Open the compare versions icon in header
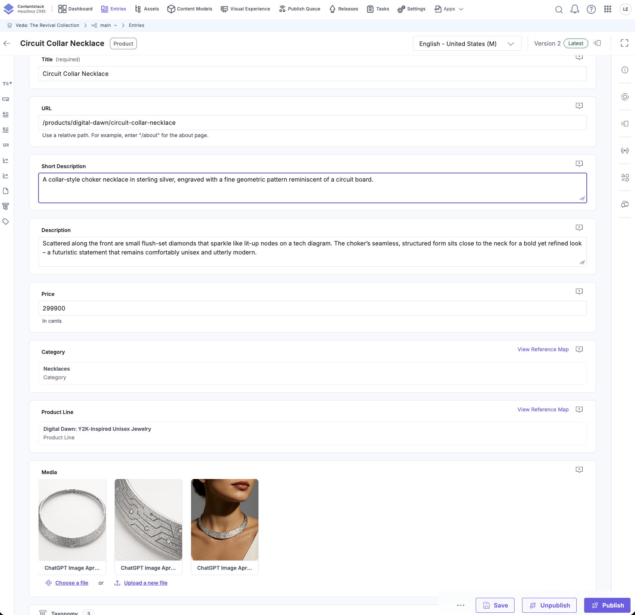 pos(597,43)
